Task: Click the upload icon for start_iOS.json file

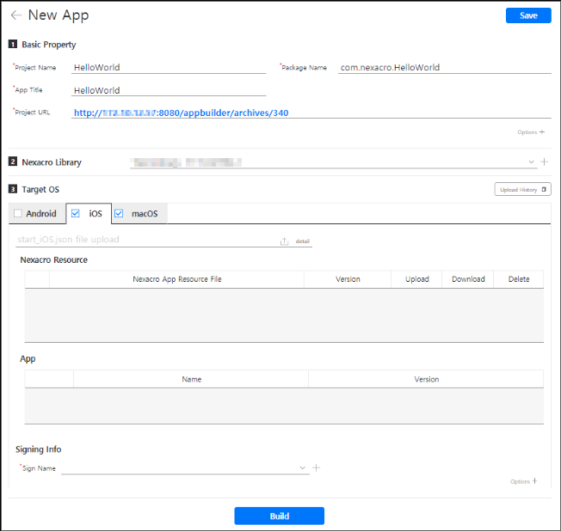Action: click(x=285, y=241)
